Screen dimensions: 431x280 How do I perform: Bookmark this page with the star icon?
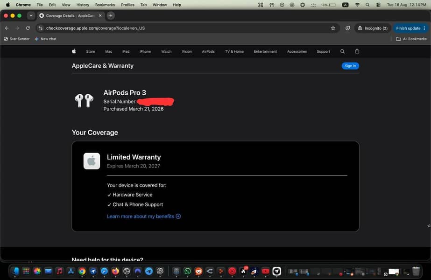click(333, 28)
